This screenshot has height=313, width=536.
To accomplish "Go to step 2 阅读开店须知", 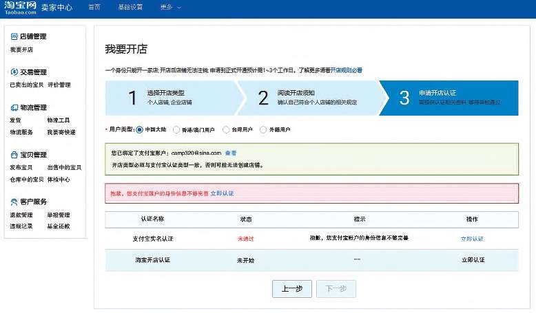I will pos(307,97).
